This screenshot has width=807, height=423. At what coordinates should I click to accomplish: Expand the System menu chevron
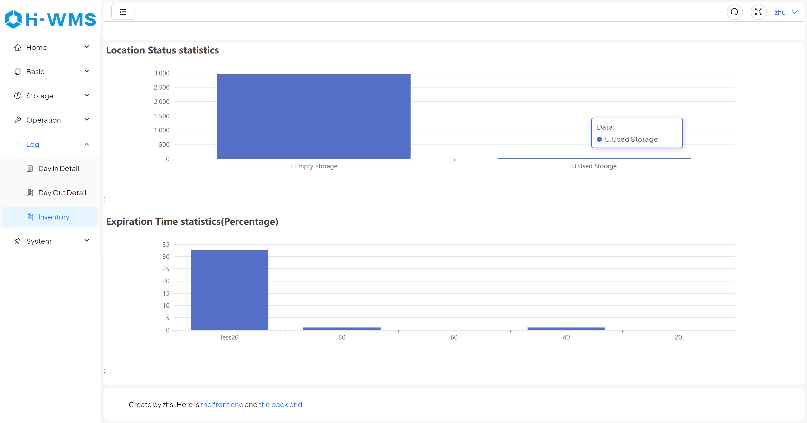pos(87,241)
